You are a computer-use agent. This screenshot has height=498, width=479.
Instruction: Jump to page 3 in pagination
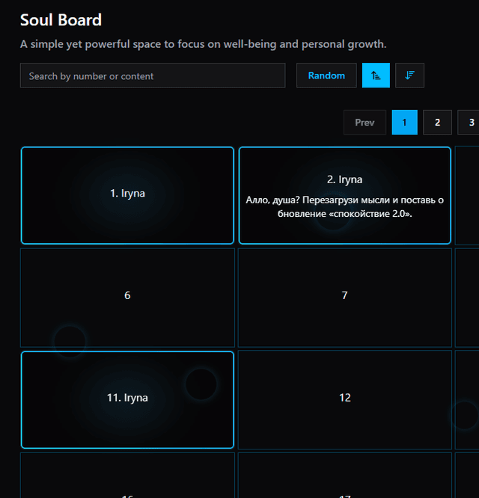[469, 123]
